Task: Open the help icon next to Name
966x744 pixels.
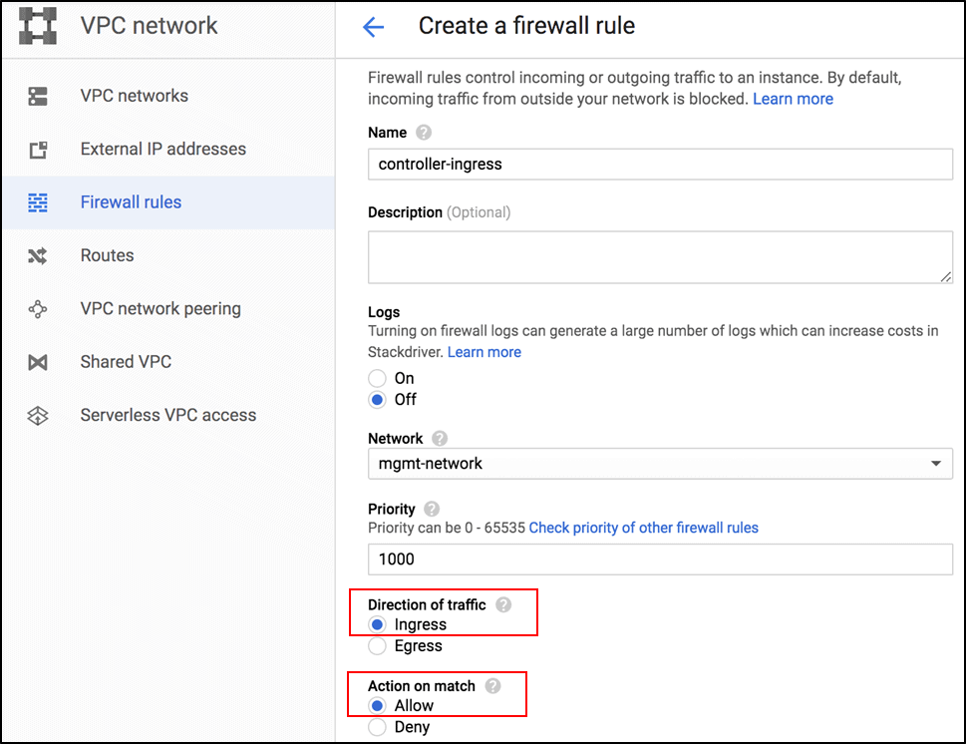Action: tap(425, 132)
